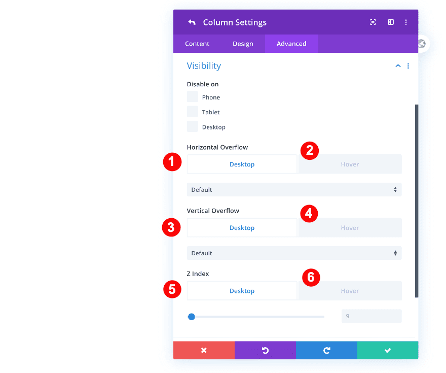Check the Phone disable checkbox
446x373 pixels.
193,97
